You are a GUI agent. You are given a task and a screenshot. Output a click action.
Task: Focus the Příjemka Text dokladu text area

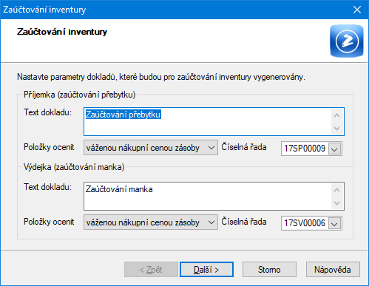[x=208, y=121]
